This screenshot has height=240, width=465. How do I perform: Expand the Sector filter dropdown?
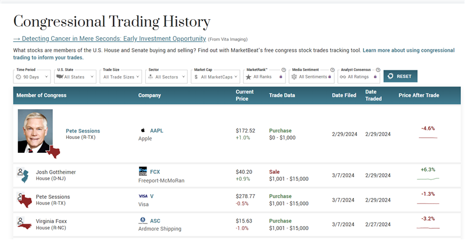click(167, 77)
